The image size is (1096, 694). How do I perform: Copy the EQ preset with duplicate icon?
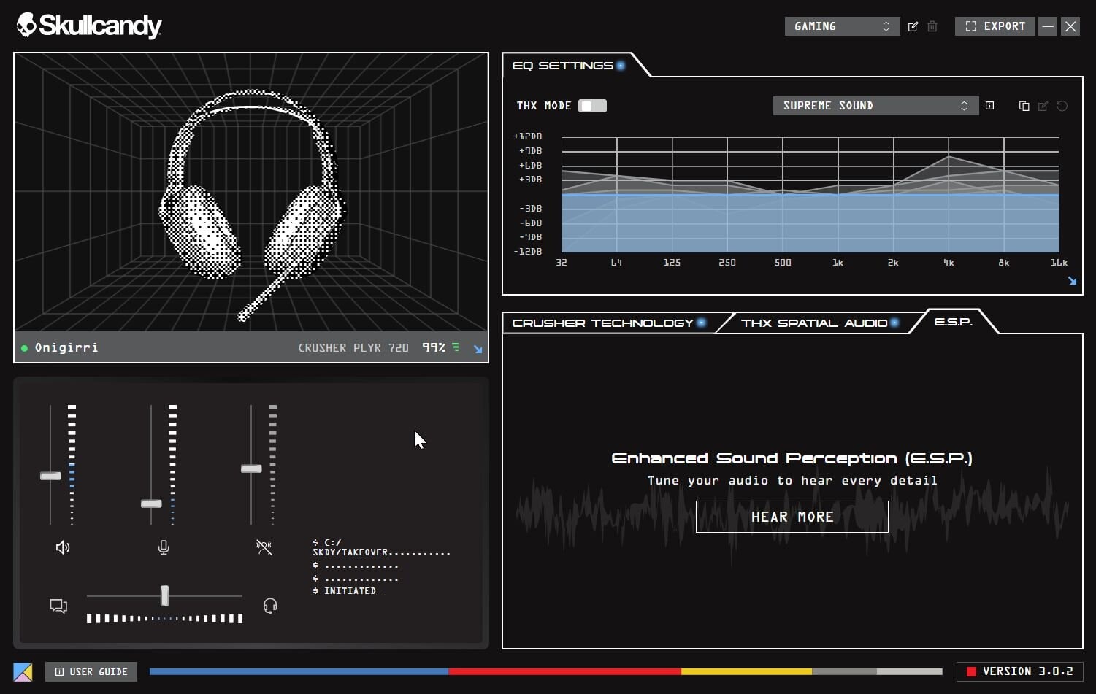tap(1024, 106)
